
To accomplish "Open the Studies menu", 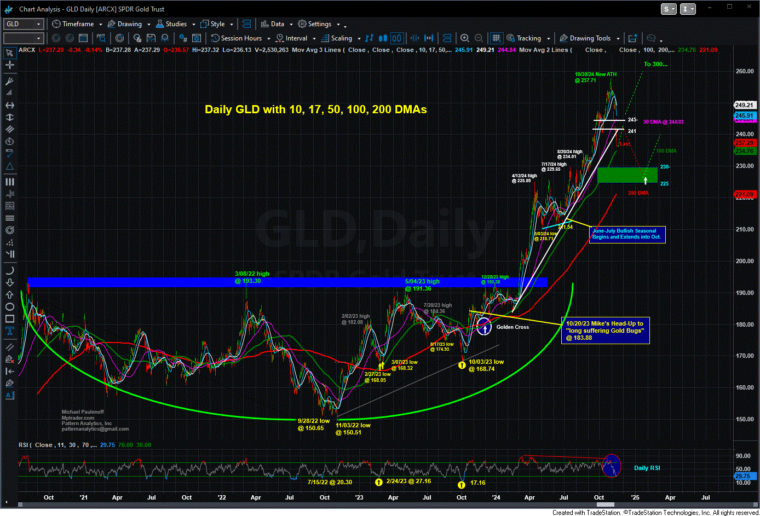I will click(x=171, y=24).
